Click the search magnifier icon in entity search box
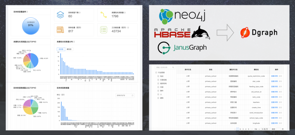The height and width of the screenshot is (135, 295). tap(173, 67)
